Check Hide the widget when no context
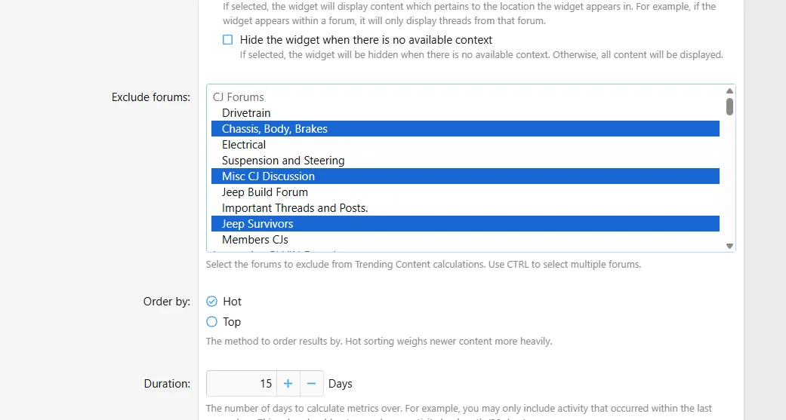This screenshot has height=420, width=786. pyautogui.click(x=227, y=39)
